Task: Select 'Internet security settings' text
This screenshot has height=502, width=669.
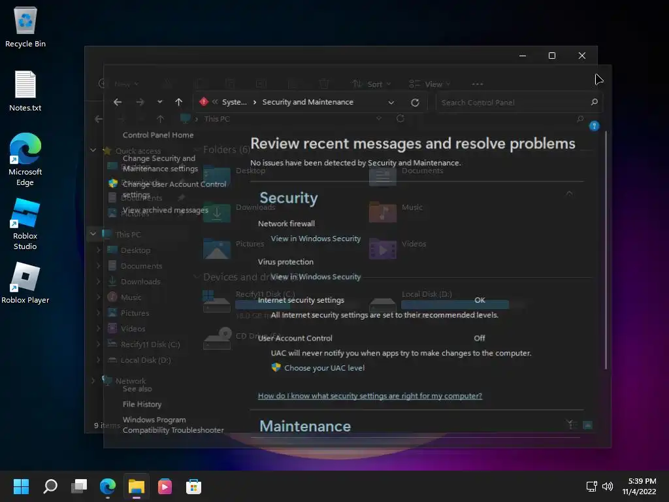Action: 301,300
